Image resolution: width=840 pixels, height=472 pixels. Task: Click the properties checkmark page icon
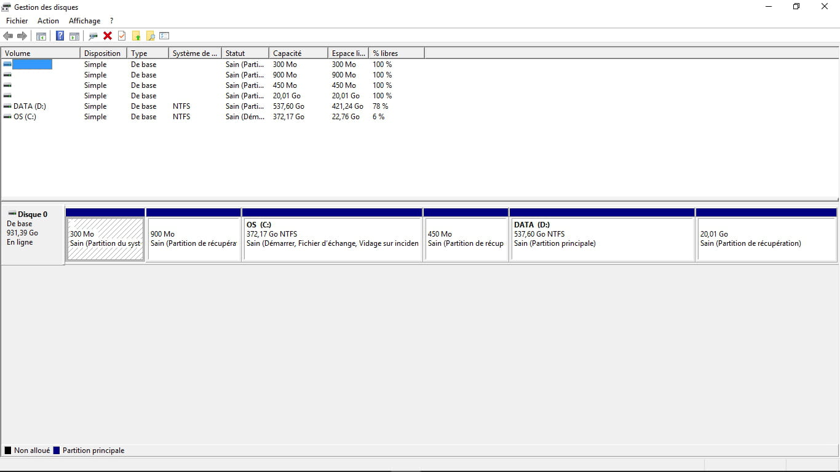pyautogui.click(x=122, y=36)
